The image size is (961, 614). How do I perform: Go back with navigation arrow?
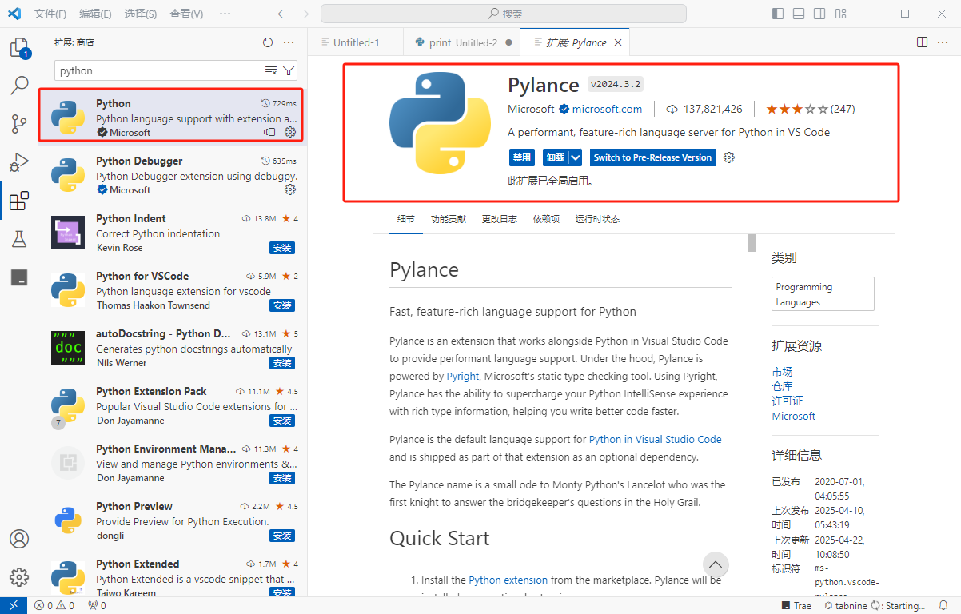pos(282,14)
